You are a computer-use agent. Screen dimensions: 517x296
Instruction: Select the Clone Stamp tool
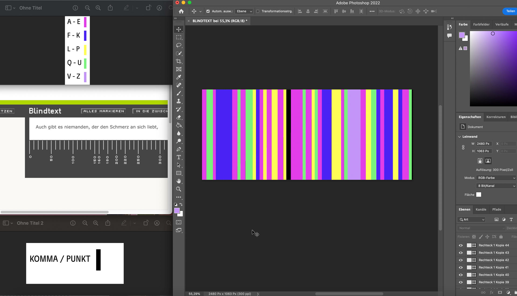coord(179,101)
